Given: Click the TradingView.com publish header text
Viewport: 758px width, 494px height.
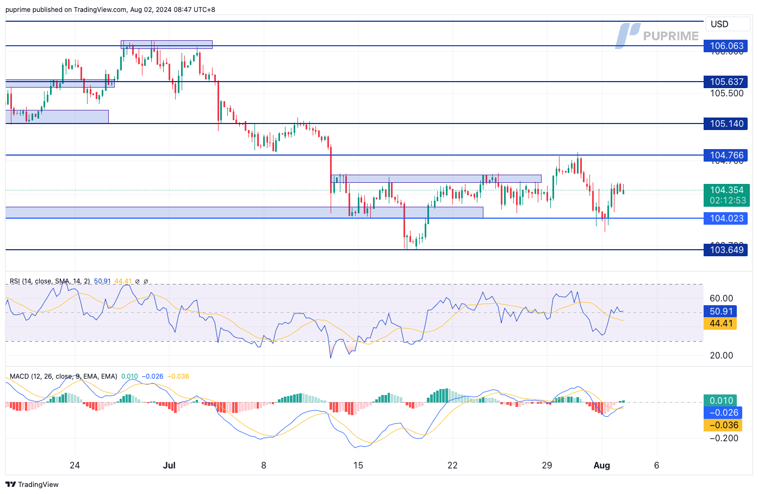Looking at the screenshot, I should (x=110, y=9).
